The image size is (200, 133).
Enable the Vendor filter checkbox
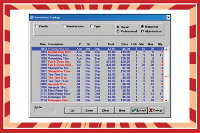click(37, 26)
